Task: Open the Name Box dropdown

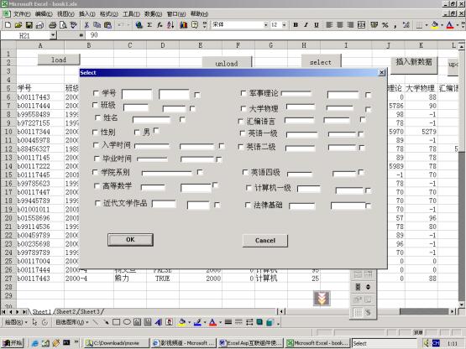Action: point(53,35)
